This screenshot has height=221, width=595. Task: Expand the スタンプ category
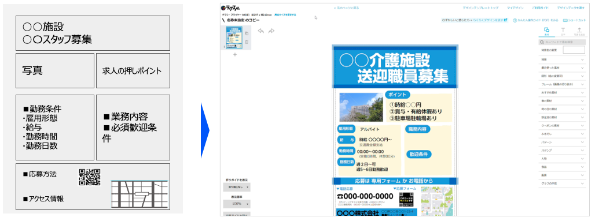tap(563, 150)
